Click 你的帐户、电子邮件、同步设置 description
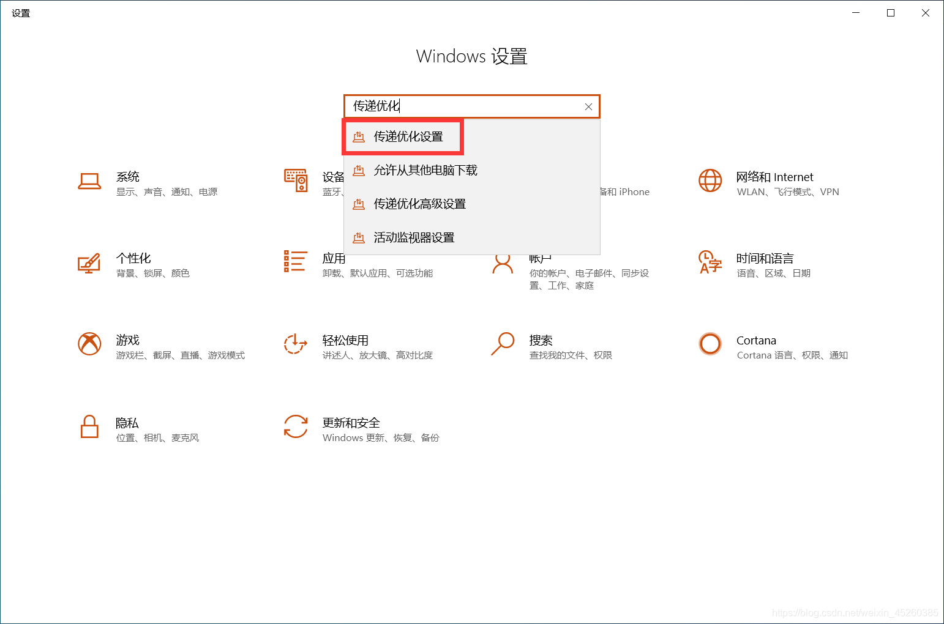The height and width of the screenshot is (624, 944). pos(589,280)
